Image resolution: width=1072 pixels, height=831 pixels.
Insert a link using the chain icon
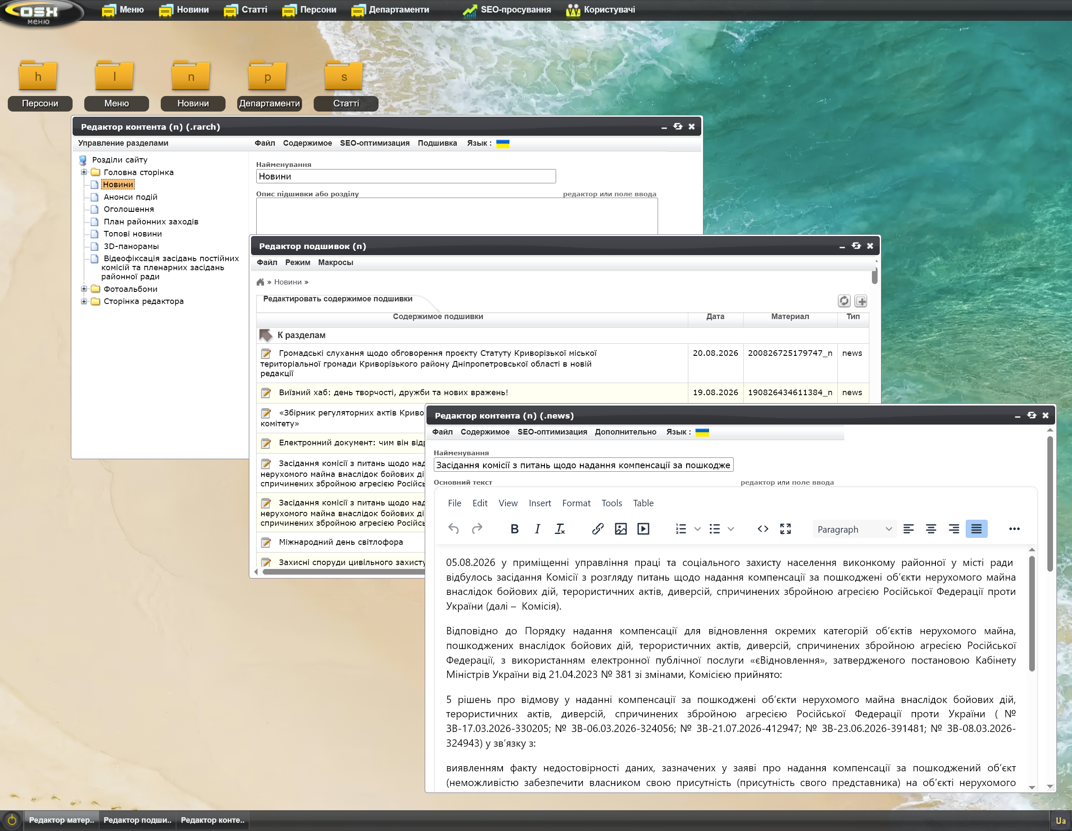(597, 529)
